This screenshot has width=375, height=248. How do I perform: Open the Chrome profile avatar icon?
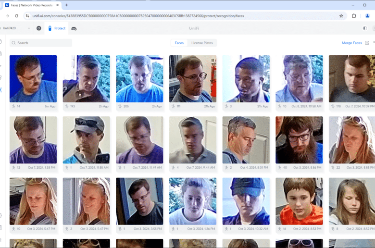pos(367,16)
